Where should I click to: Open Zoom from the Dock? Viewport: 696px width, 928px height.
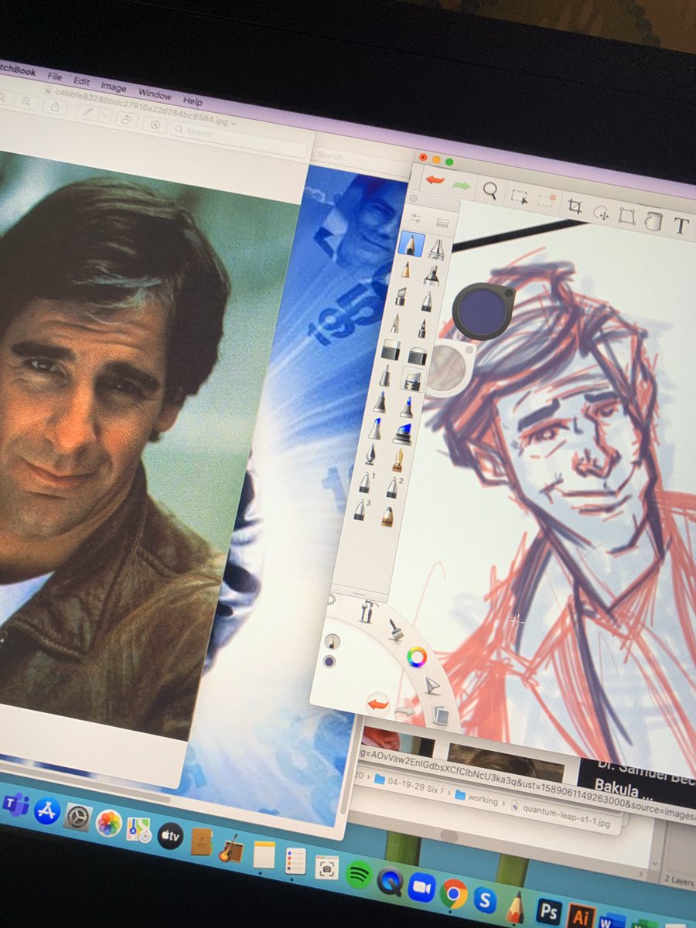coord(421,886)
